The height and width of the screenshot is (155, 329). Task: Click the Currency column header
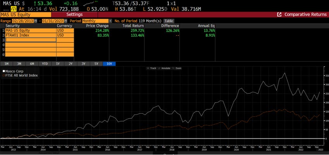(64, 26)
